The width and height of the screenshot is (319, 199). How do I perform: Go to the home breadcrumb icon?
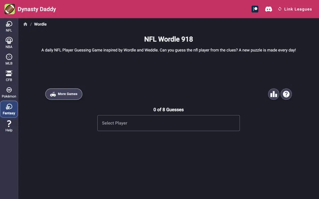[x=25, y=24]
